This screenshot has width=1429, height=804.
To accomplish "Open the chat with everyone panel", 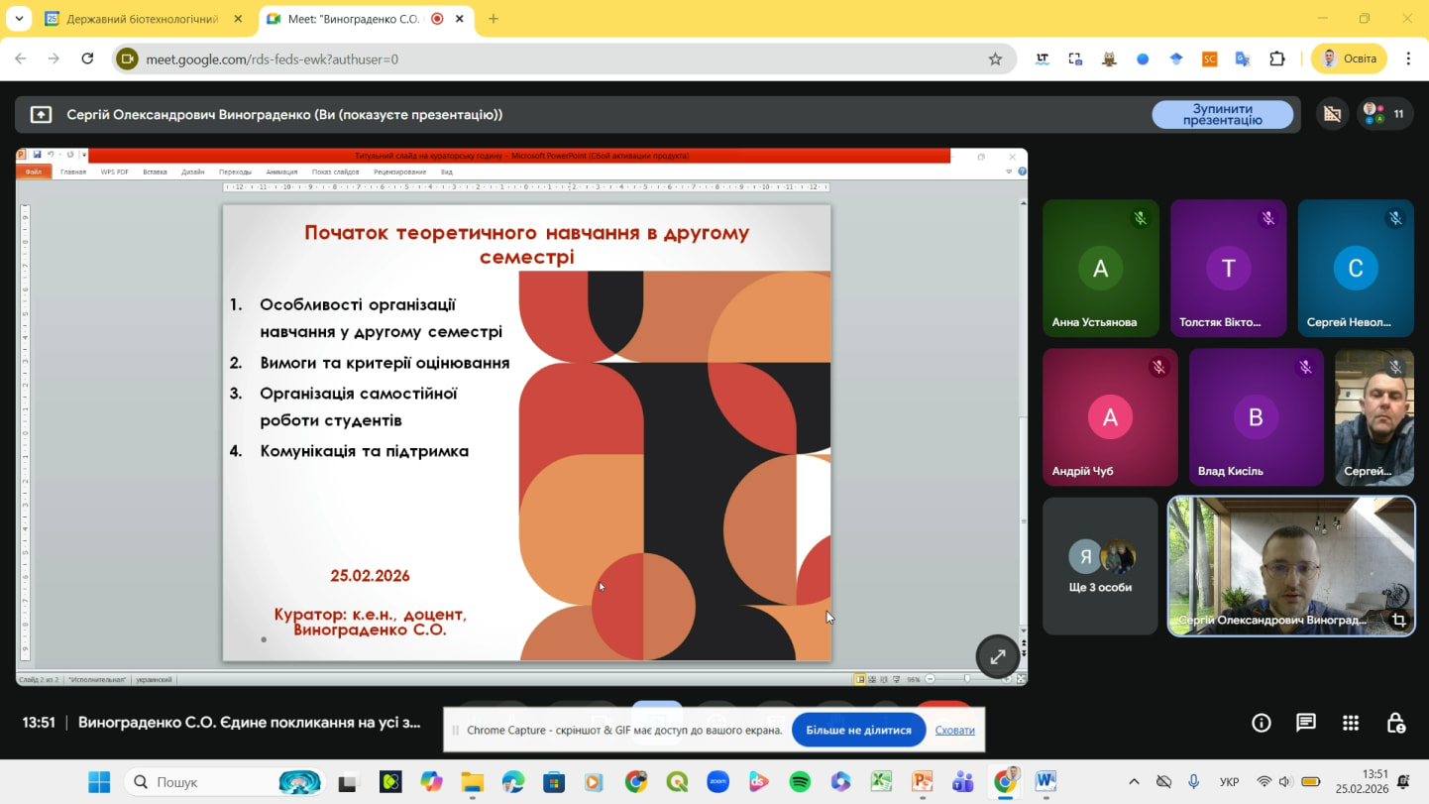I will point(1306,723).
